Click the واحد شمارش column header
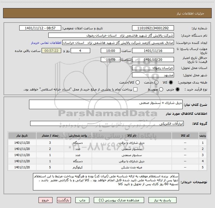215x208 pixels. click(78, 135)
